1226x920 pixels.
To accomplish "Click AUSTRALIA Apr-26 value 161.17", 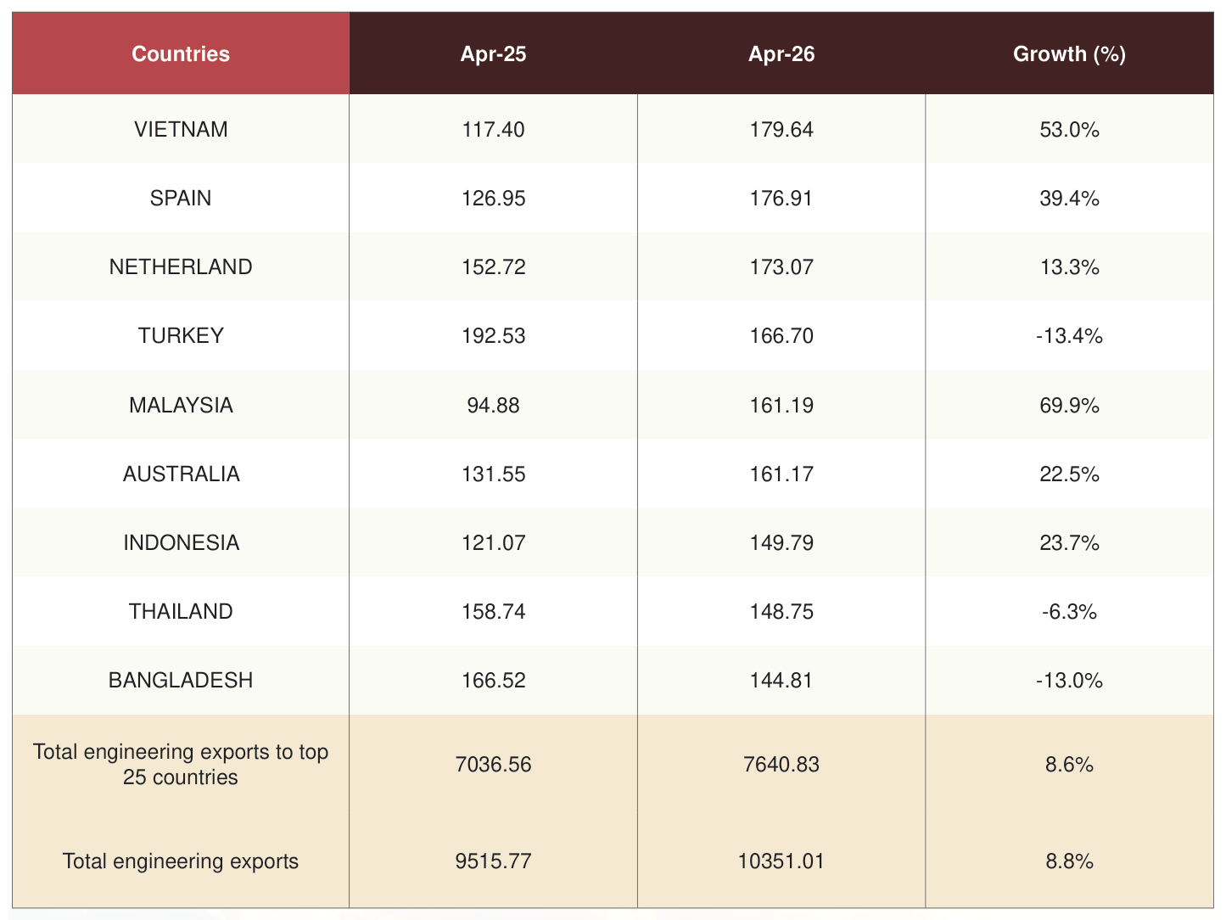I will (x=781, y=474).
